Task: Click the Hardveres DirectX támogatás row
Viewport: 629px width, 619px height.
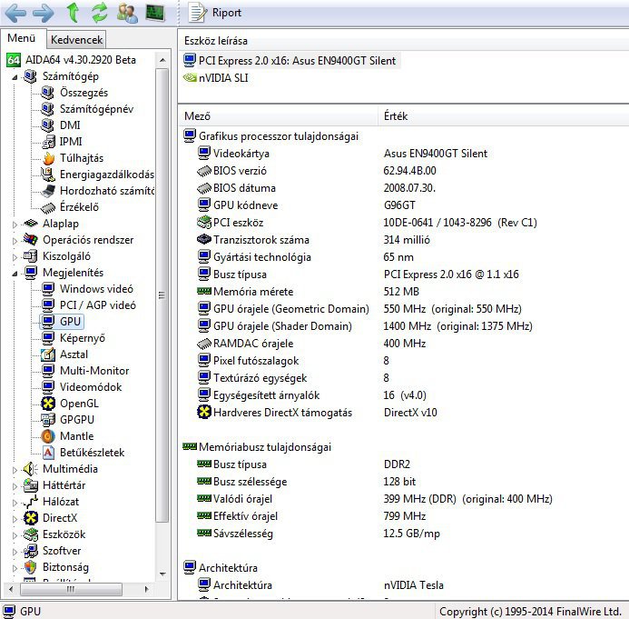Action: coord(405,413)
